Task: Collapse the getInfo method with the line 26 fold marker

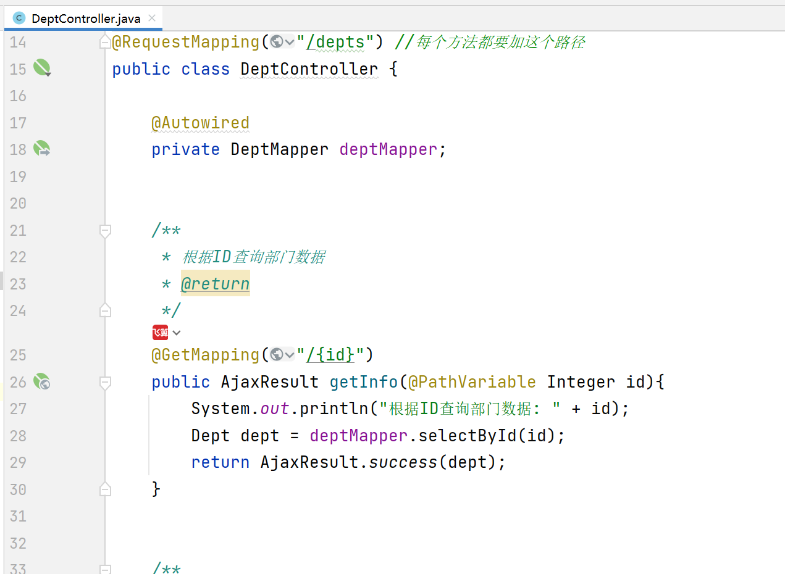Action: pyautogui.click(x=106, y=382)
